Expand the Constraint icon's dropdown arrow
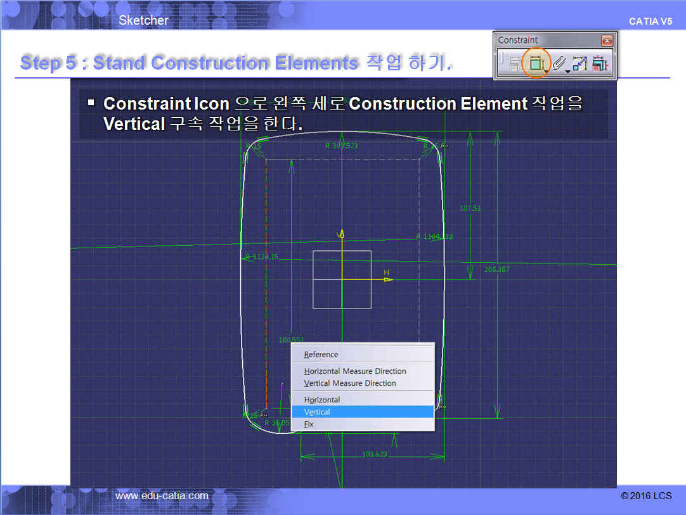The image size is (686, 515). (x=547, y=70)
